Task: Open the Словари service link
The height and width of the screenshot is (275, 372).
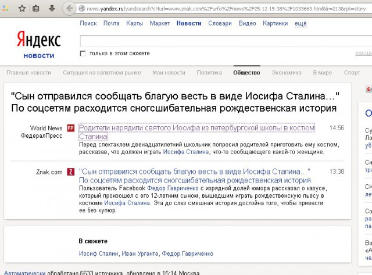Action: [220, 23]
